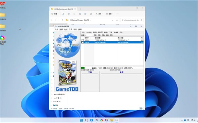
Task: Open the 查看 view dropdown in Explorer toolbar
Action: [109, 14]
